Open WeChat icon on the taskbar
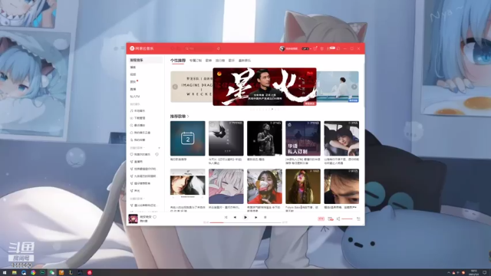This screenshot has width=491, height=276. tap(52, 273)
